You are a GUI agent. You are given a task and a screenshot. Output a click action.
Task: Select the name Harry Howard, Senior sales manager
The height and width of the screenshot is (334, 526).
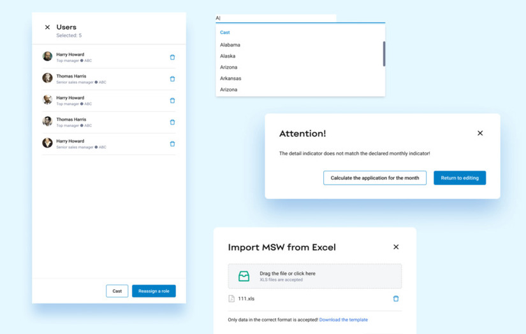coord(70,141)
